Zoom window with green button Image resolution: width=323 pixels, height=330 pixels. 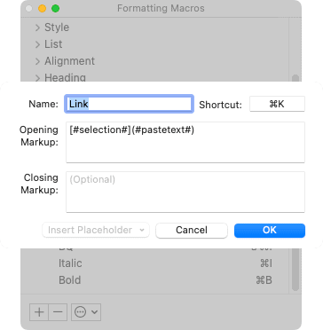(55, 9)
